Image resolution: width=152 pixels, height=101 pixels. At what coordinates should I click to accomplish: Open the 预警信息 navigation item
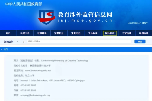[x=59, y=33]
